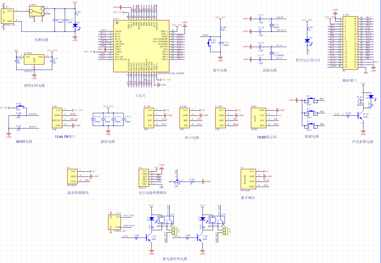
Task: Select the LDO3V3 voltage regulator component
Action: [x=34, y=59]
